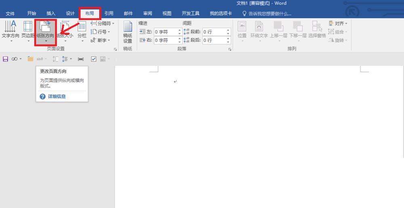Screen dimensions: 404x208
Task: Open the 段落 paragraph dialog launcher
Action: pos(230,49)
